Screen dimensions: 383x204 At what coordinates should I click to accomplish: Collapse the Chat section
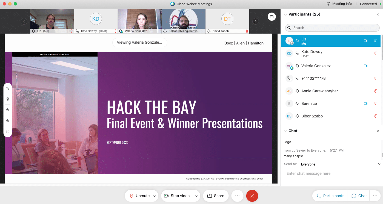coord(285,131)
